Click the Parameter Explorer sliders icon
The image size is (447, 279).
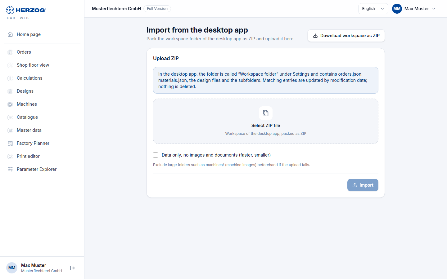point(10,169)
